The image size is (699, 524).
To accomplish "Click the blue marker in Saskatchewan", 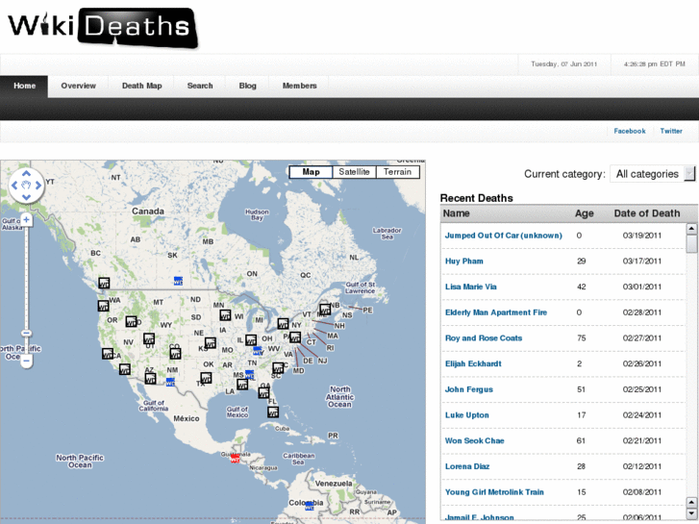I will click(178, 281).
